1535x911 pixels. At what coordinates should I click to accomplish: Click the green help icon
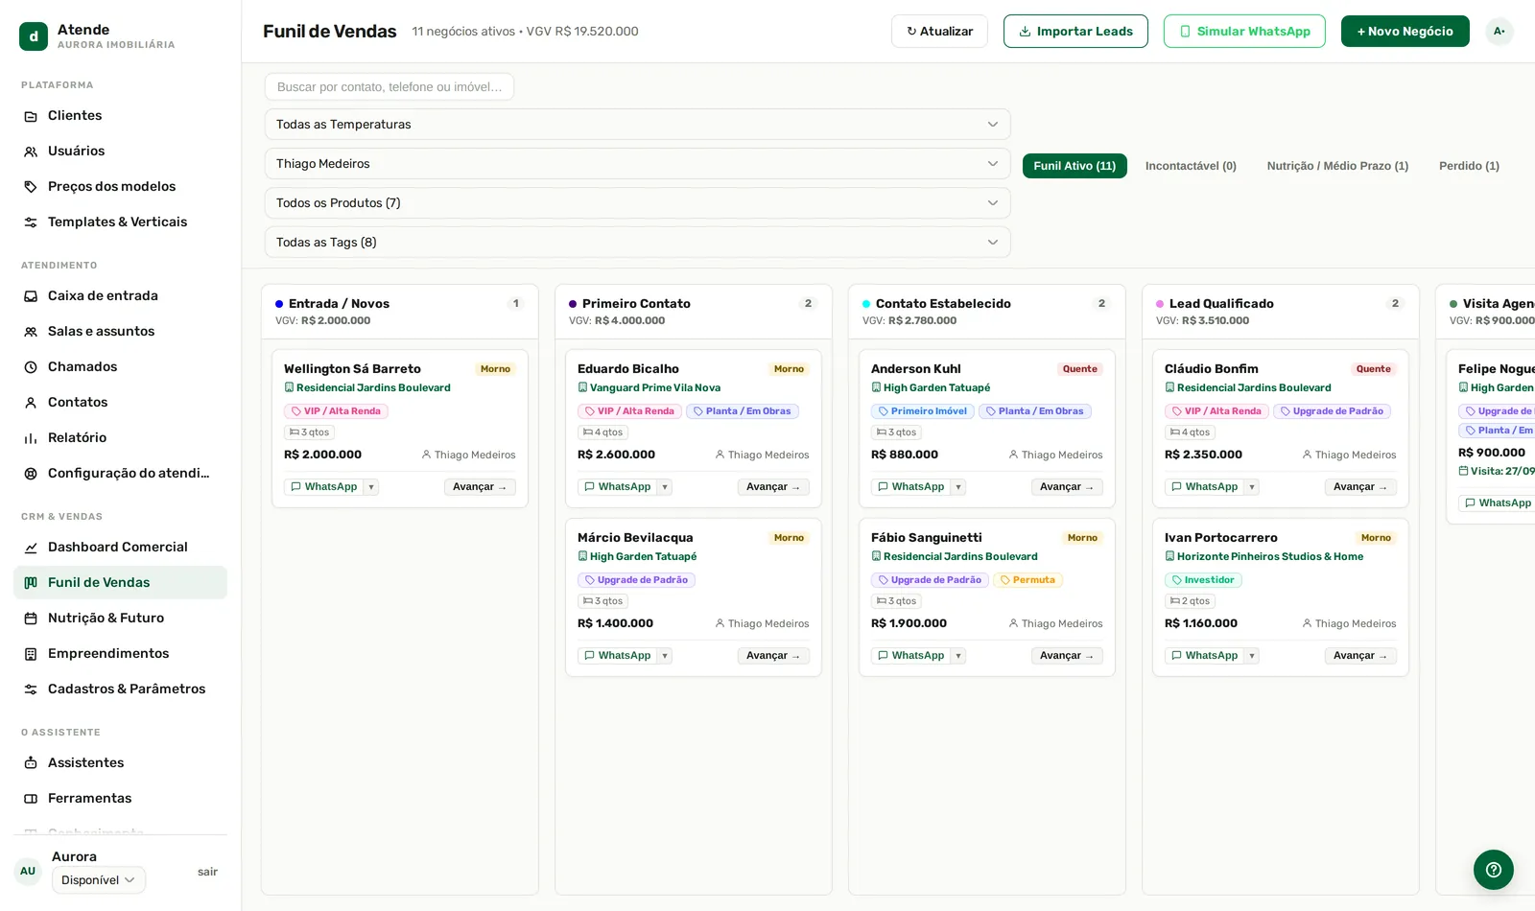(x=1493, y=870)
